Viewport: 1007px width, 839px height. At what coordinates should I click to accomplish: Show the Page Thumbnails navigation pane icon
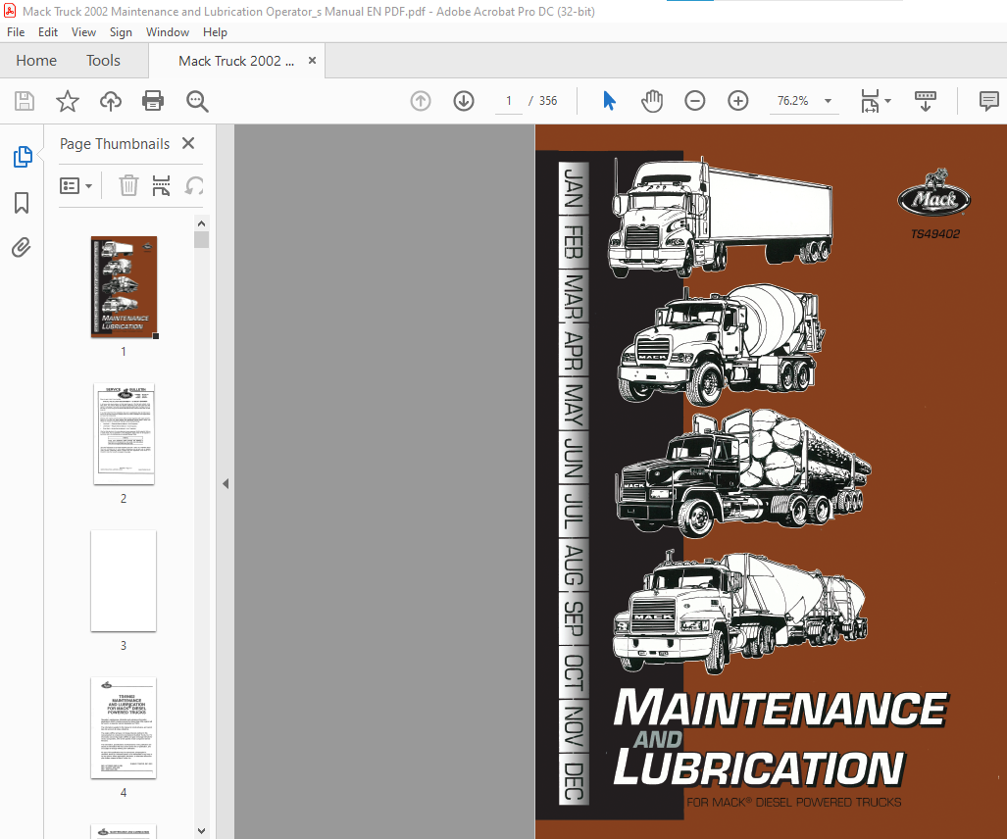coord(23,157)
